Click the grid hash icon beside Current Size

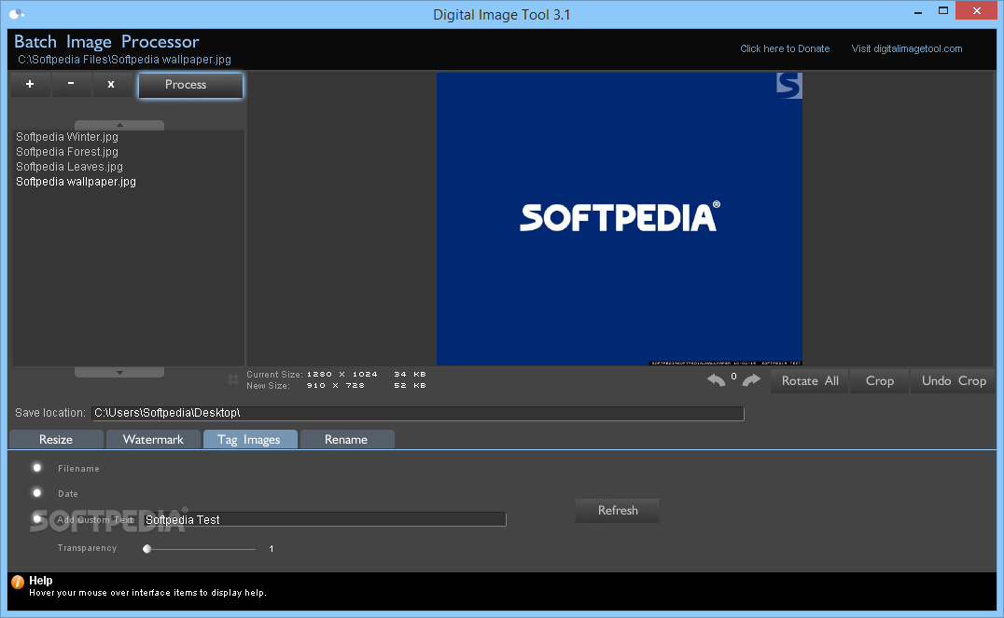tap(233, 380)
